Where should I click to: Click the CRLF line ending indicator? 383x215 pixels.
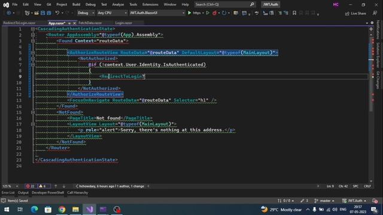(367, 186)
